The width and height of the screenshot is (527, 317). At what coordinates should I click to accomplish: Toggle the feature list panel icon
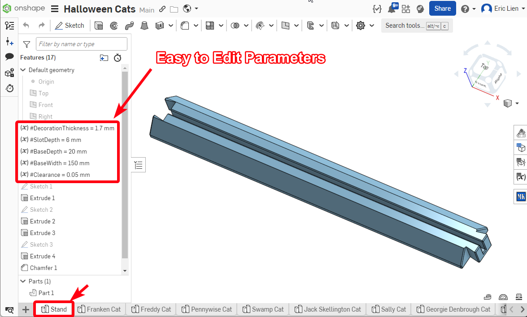10,26
